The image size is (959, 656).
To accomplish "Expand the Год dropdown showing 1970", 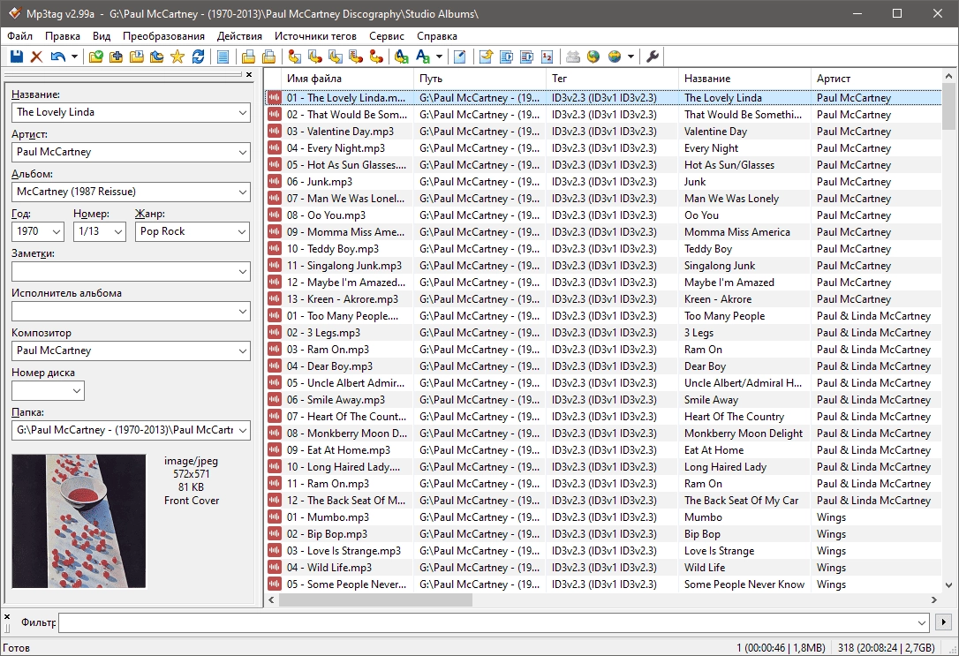I will (57, 231).
